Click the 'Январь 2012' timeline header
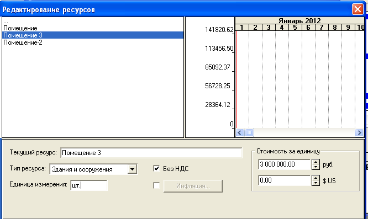Screen dimensions: 368x219 [x=299, y=20]
